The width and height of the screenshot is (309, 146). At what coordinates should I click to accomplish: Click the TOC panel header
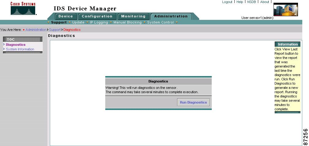[23, 39]
